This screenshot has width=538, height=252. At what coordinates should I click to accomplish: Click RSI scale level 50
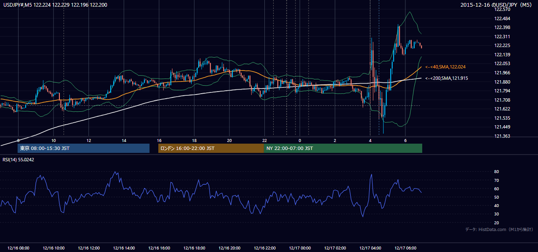[x=496, y=197]
